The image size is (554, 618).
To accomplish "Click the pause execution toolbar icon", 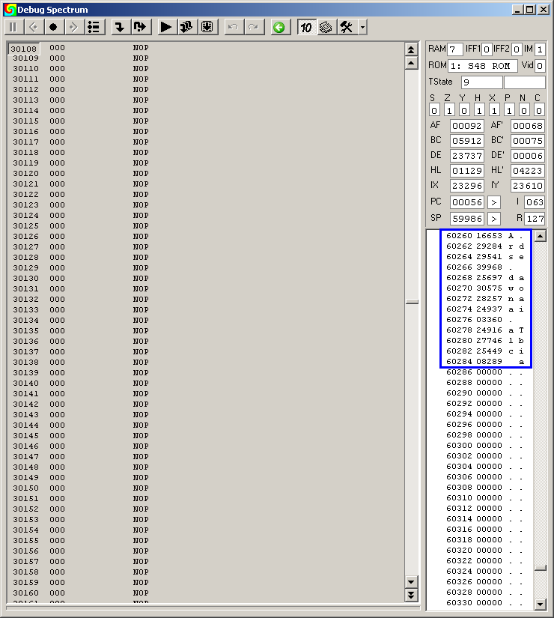I will (x=13, y=27).
